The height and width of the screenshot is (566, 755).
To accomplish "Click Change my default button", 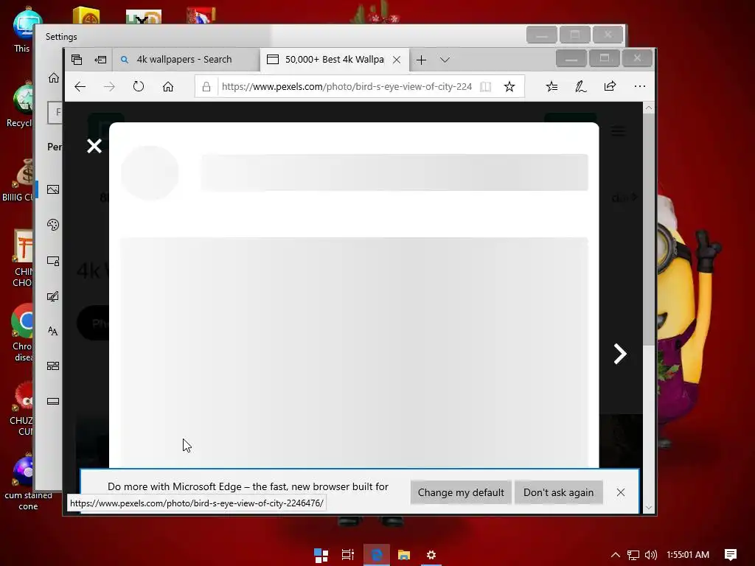I will pos(461,492).
